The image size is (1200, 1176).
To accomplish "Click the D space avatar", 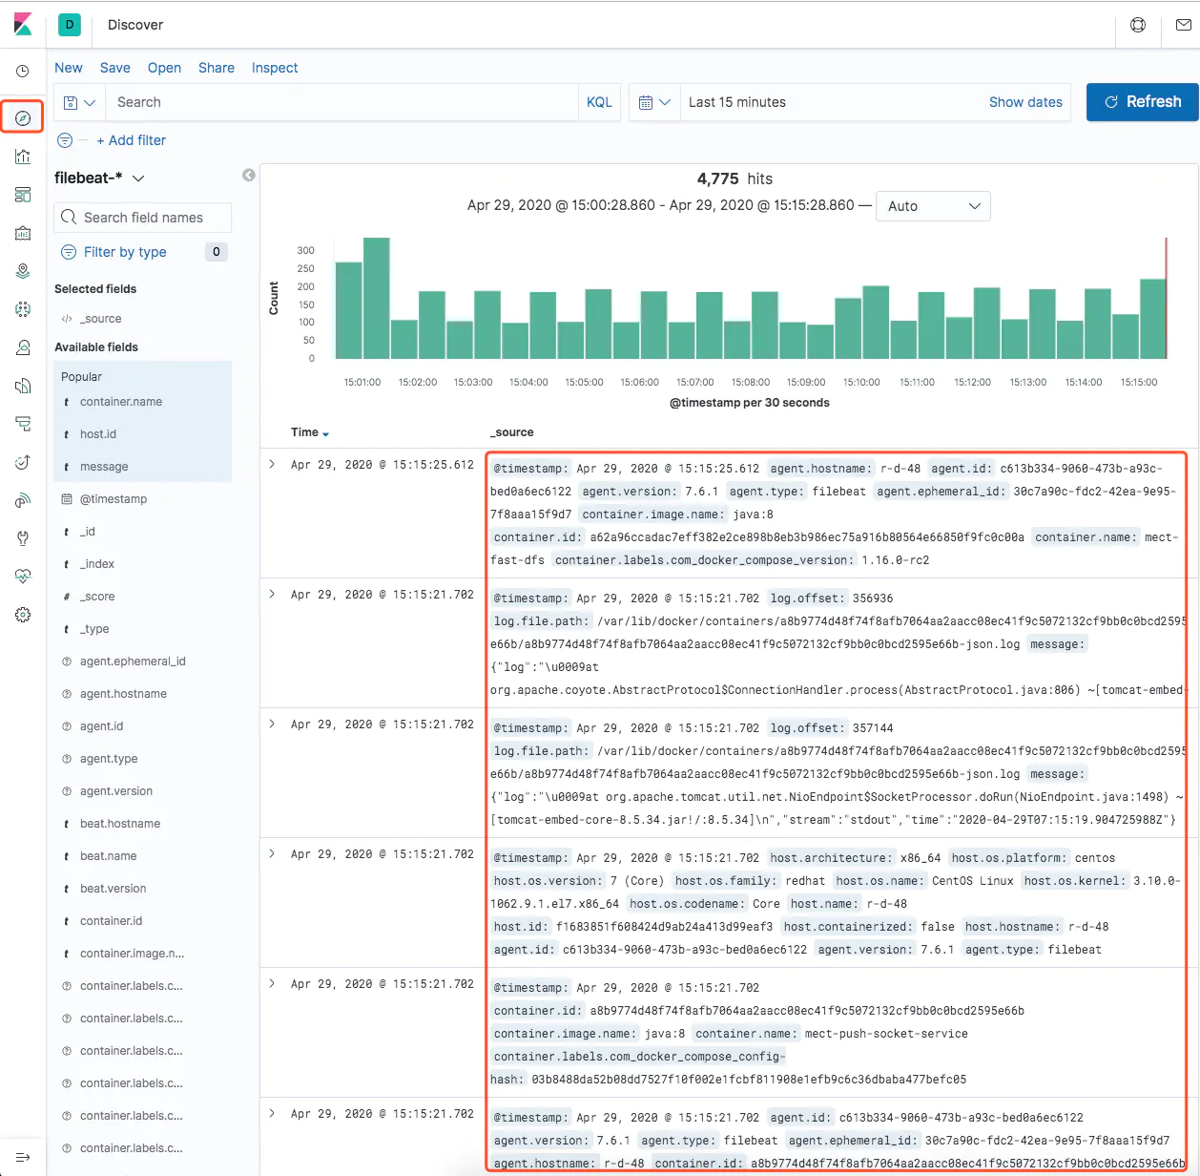I will pyautogui.click(x=70, y=25).
